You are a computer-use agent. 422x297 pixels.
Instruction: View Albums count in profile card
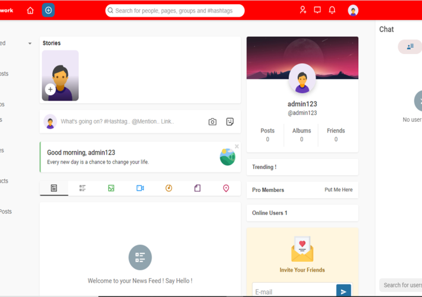coord(302,135)
